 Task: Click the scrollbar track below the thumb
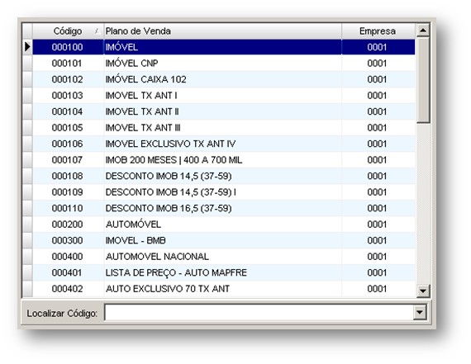coord(423,203)
